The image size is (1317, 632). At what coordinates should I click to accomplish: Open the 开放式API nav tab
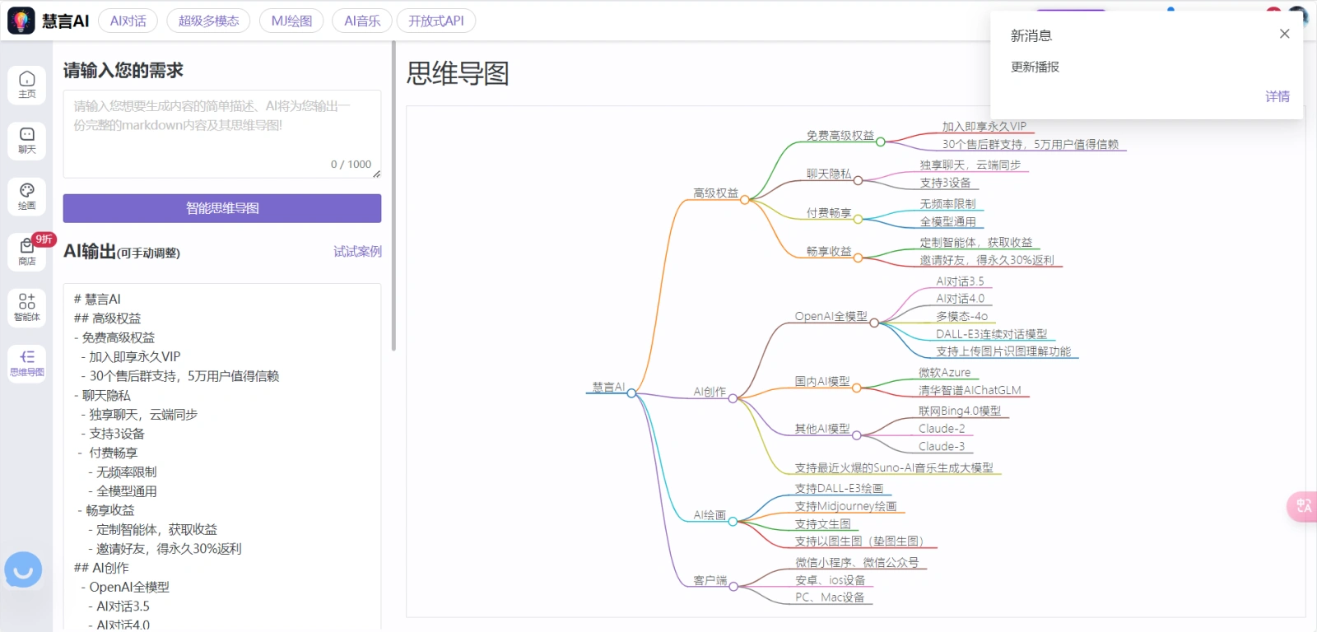[436, 21]
